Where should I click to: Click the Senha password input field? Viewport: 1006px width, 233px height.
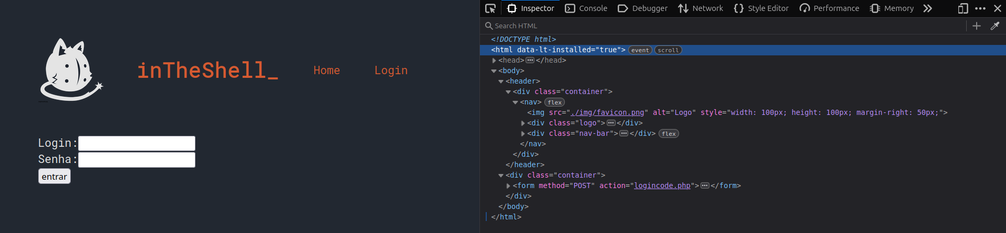137,160
